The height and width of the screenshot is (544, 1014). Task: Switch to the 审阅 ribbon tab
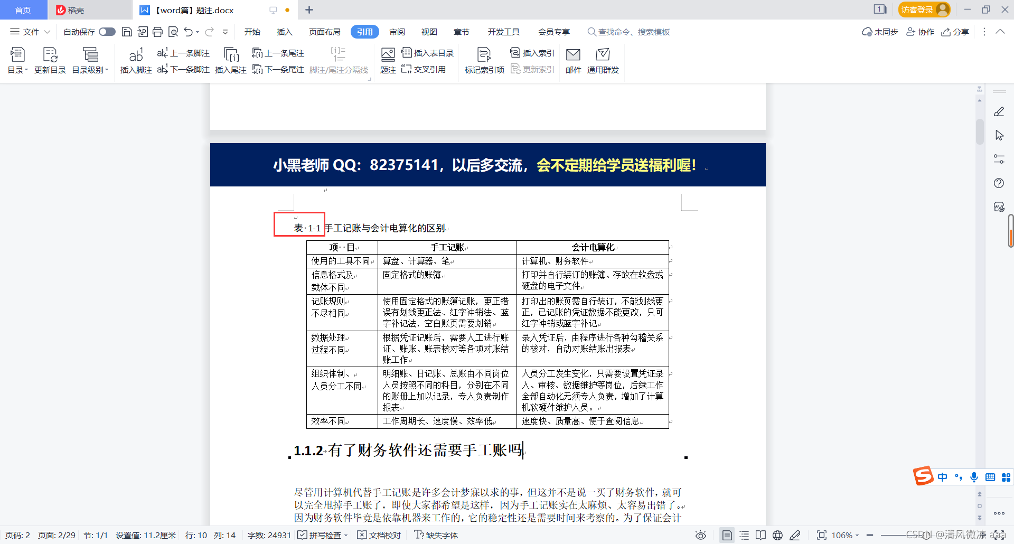pos(397,32)
